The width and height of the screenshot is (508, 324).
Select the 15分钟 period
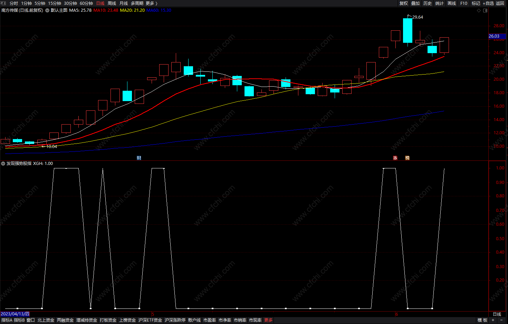pyautogui.click(x=55, y=3)
